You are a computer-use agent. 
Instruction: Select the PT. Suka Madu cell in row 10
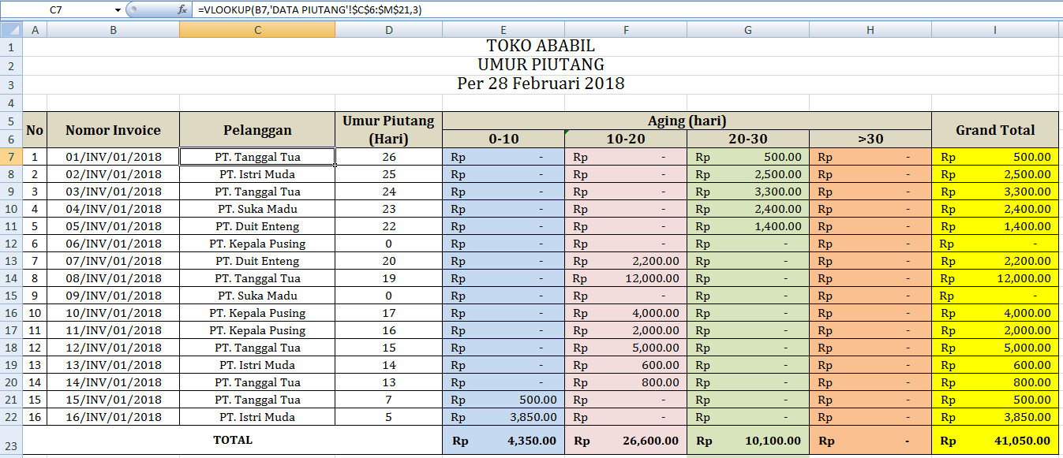click(256, 209)
